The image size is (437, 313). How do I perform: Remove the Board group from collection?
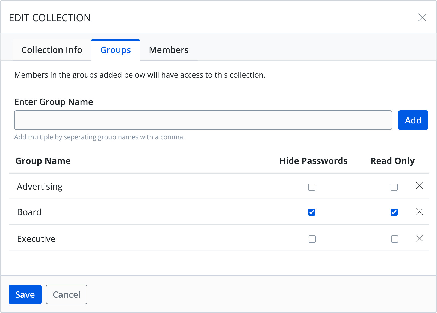(x=419, y=212)
